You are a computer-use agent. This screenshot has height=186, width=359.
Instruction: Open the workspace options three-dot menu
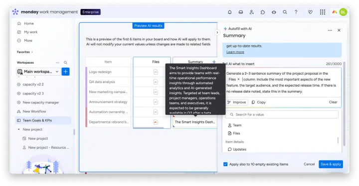tap(57, 63)
